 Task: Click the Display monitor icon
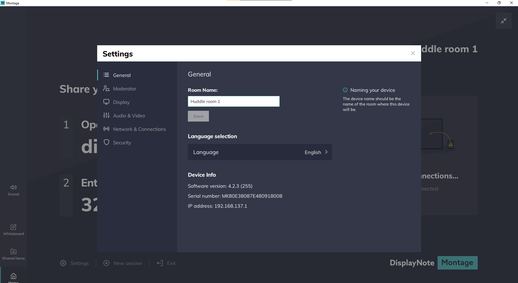point(106,102)
